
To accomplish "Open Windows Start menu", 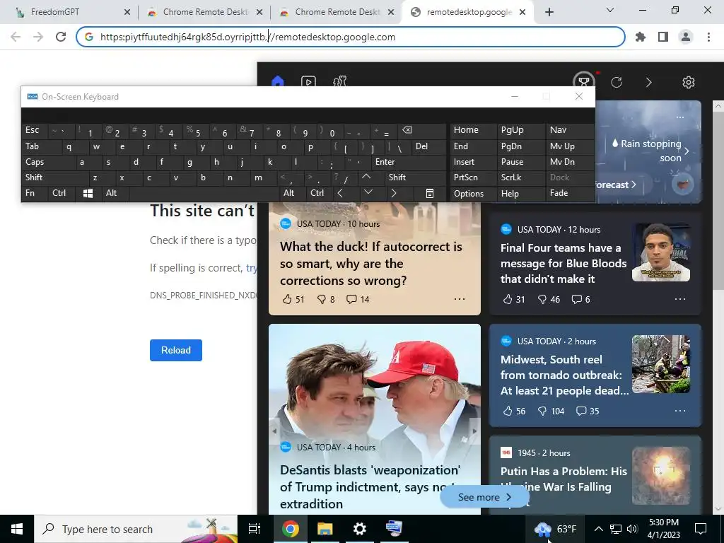I will click(17, 529).
